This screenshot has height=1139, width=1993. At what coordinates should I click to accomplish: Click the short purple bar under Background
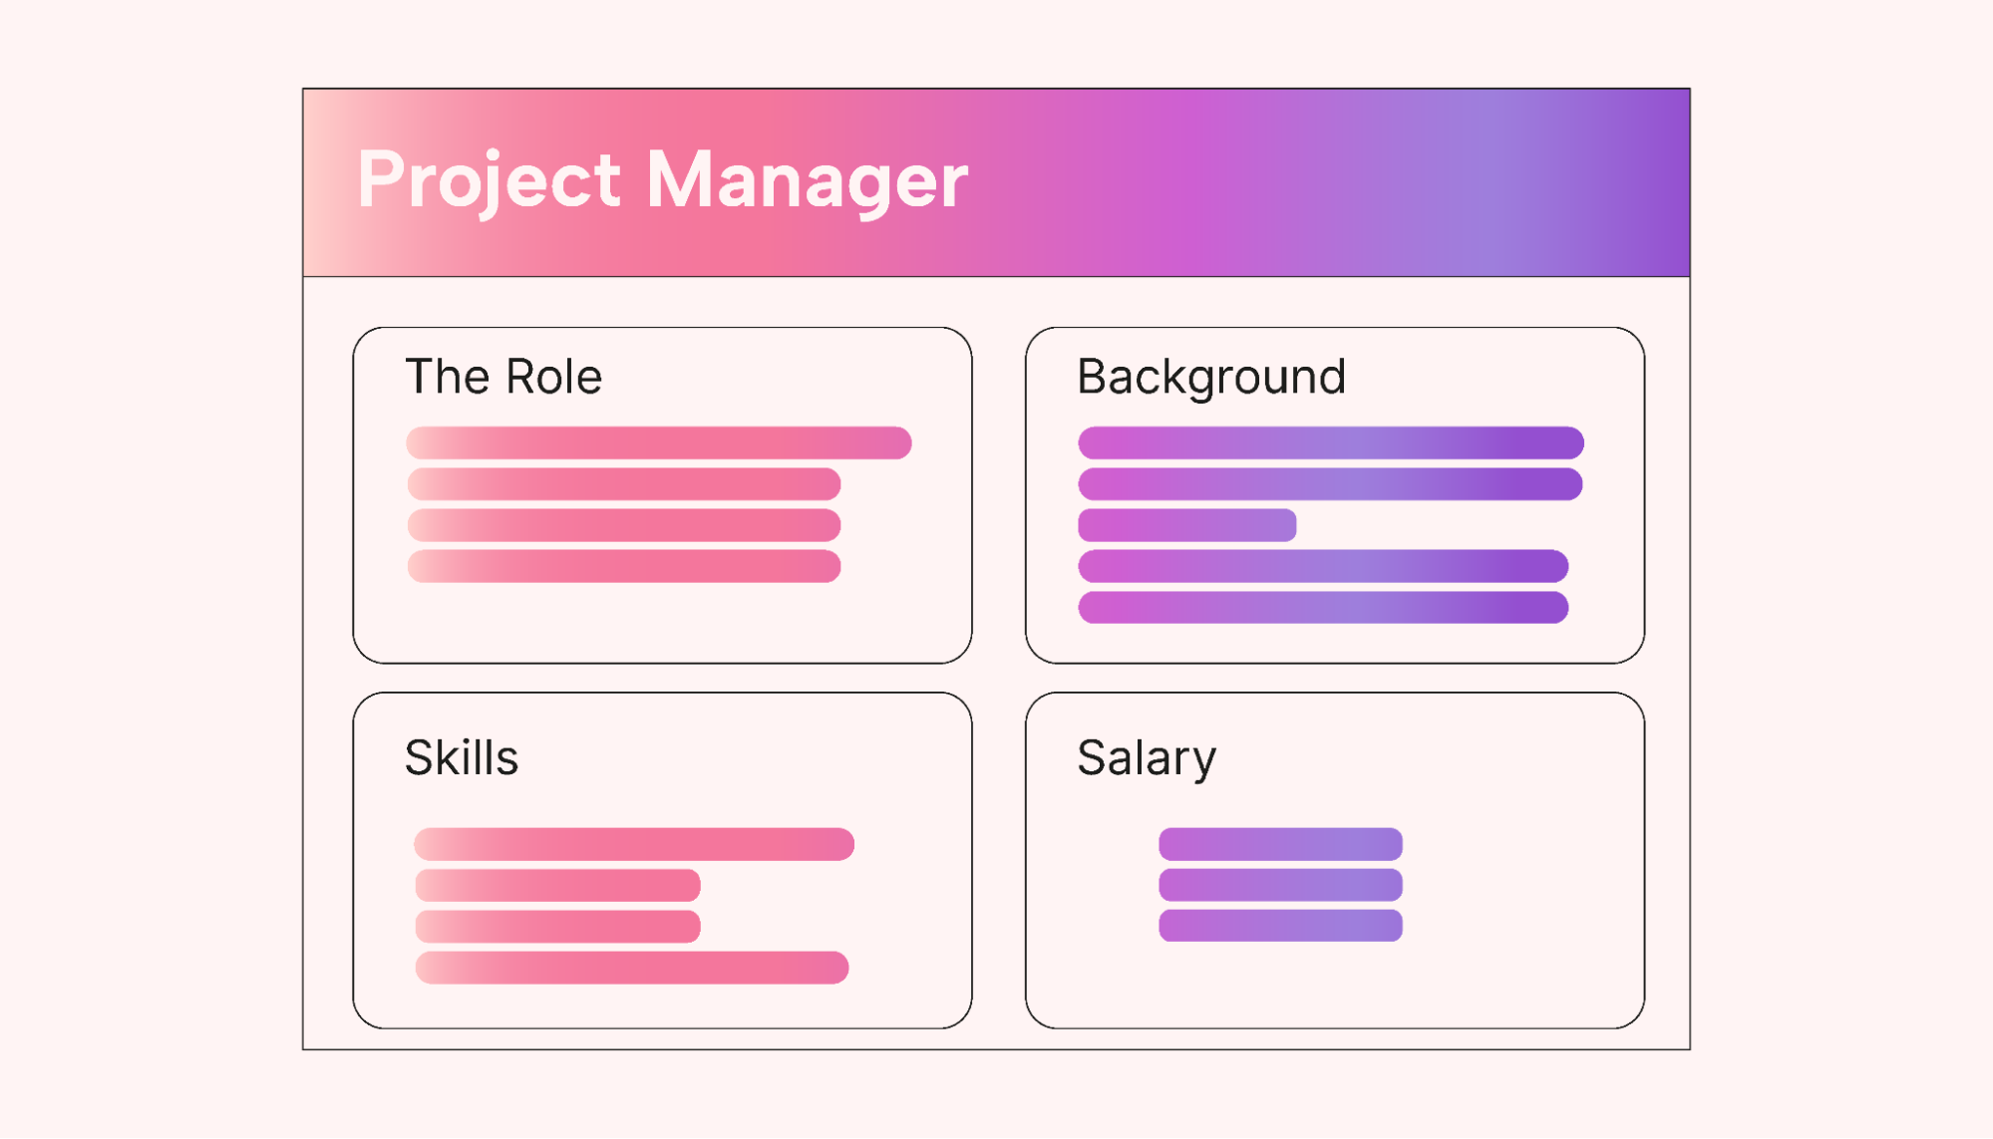[x=1186, y=525]
